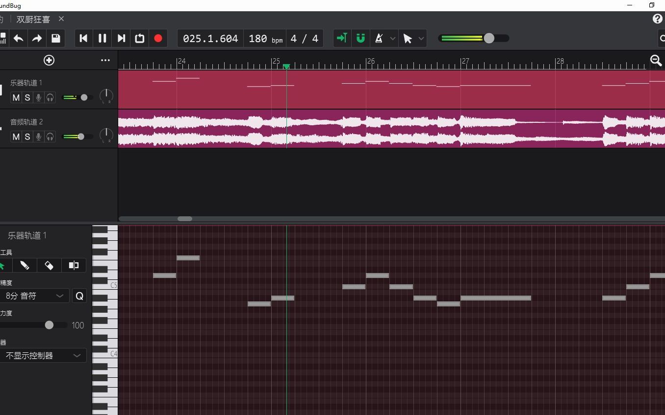Click the 025.1.604 position display

coord(210,39)
